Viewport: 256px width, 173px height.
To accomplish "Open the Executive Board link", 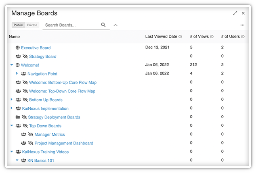I will (36, 48).
